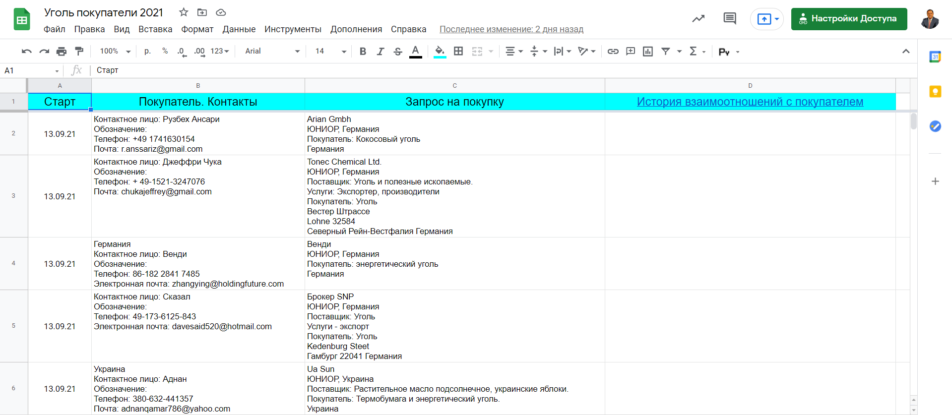Toggle italic formatting
This screenshot has height=415, width=952.
coord(381,51)
